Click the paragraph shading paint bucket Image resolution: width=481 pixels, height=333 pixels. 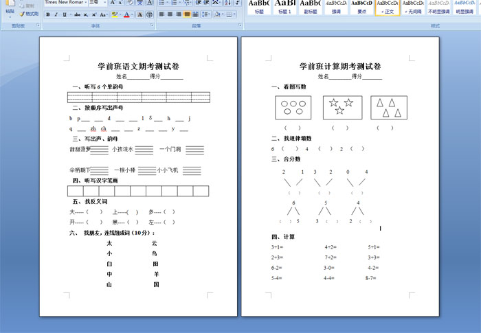coord(216,14)
